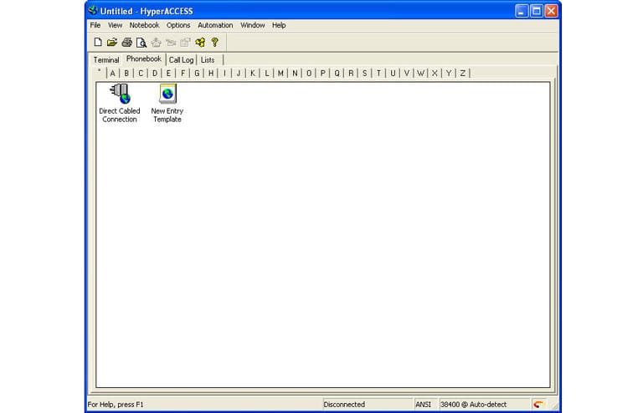The width and height of the screenshot is (643, 413).
Task: Filter phonebook by letter E
Action: tap(168, 74)
